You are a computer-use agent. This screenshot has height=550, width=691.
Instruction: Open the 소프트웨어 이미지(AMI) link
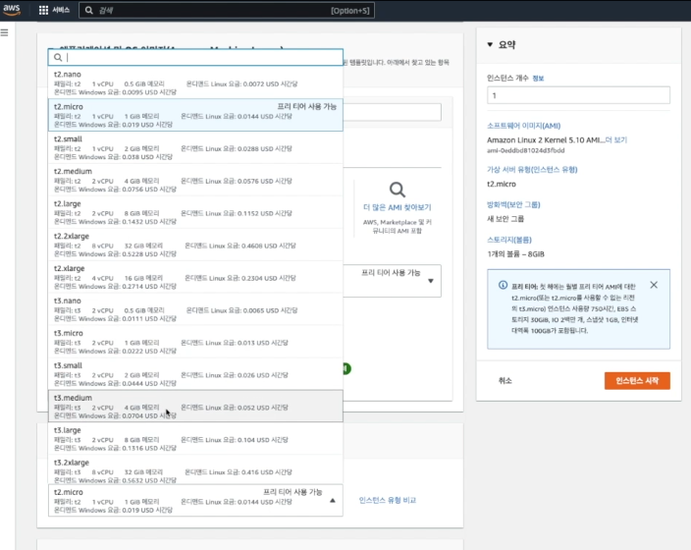tap(523, 126)
